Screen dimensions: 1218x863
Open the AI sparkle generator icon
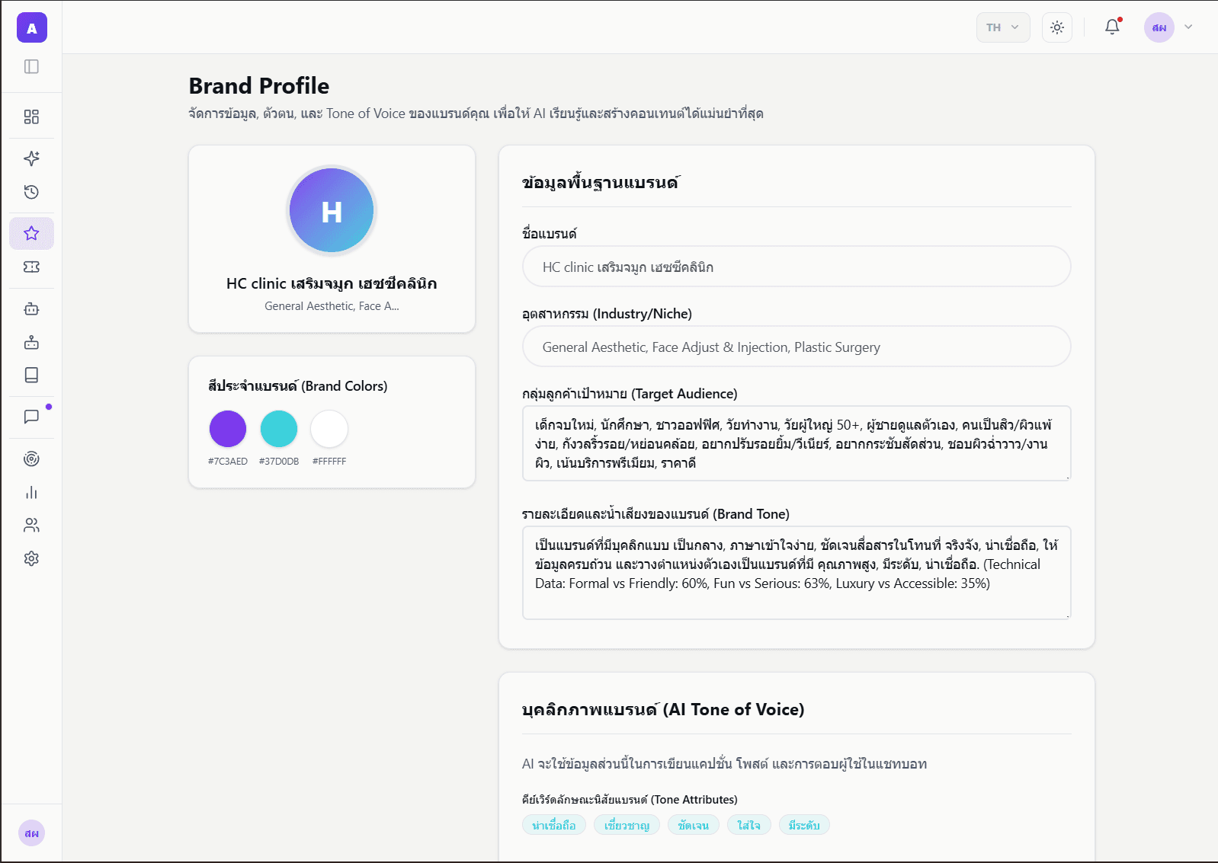pos(31,158)
